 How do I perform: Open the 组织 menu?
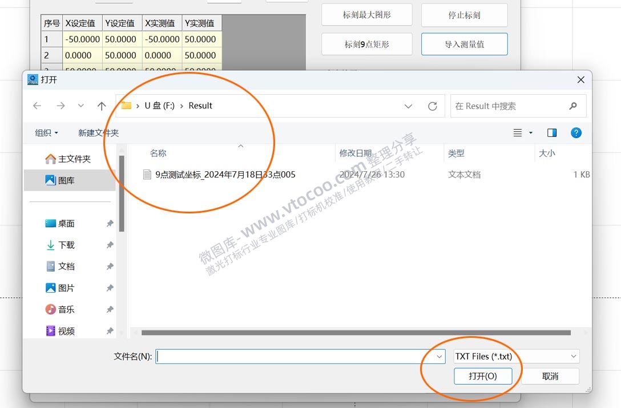point(46,132)
